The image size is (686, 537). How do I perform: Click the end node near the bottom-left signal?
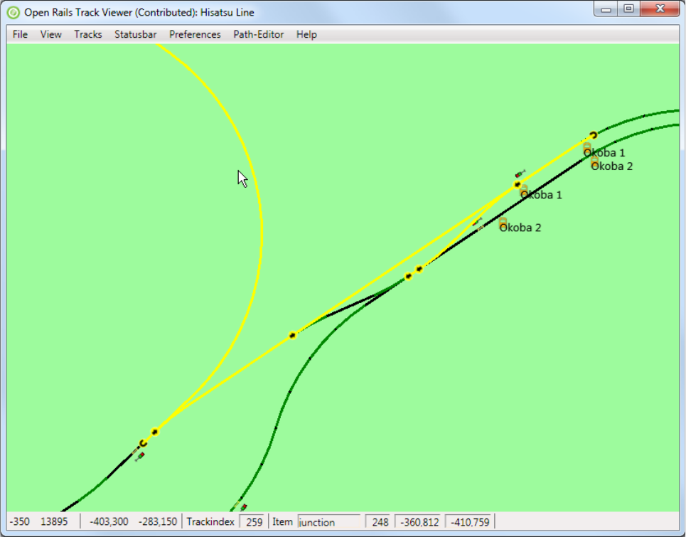pos(143,443)
